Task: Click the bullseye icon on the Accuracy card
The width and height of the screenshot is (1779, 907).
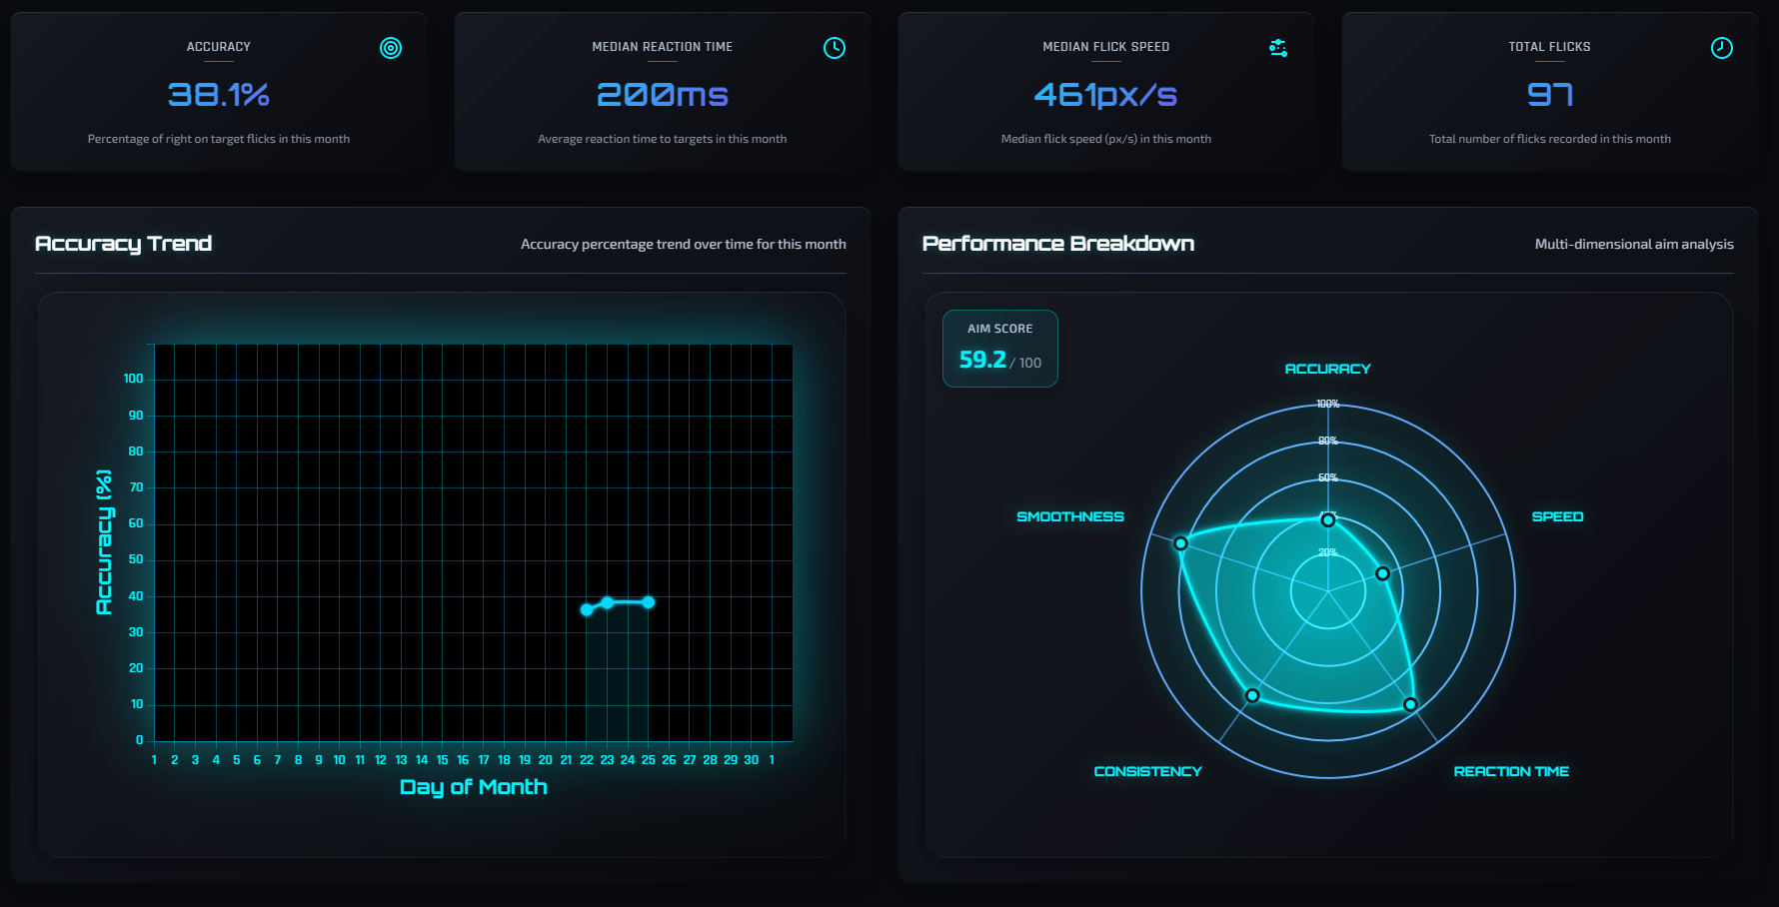Action: [391, 47]
